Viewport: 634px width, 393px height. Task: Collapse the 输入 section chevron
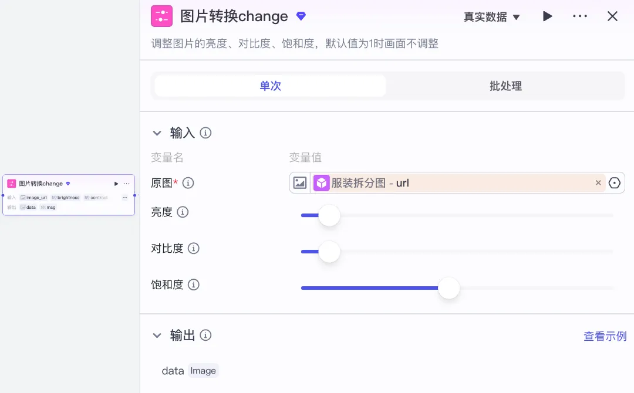(x=157, y=133)
